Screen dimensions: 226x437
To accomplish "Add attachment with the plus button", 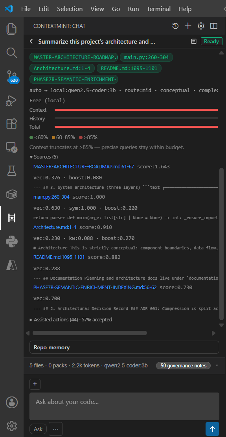I will [x=35, y=384].
